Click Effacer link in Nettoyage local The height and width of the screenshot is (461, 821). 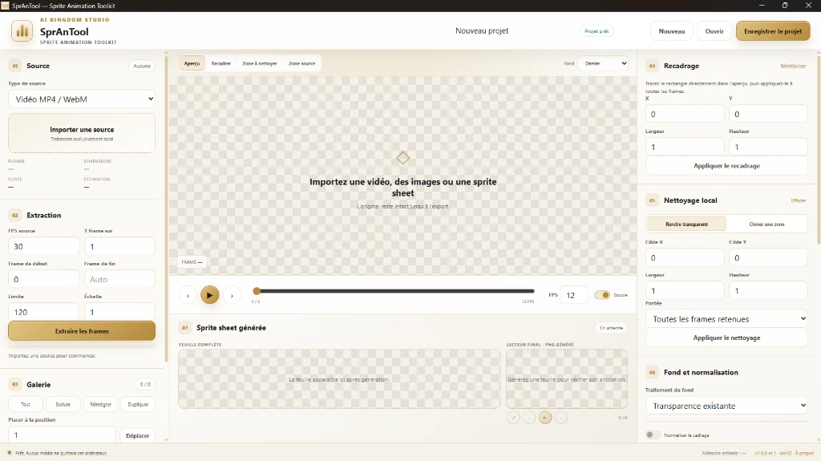tap(799, 200)
